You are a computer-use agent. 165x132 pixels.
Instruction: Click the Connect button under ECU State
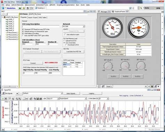(x=33, y=63)
